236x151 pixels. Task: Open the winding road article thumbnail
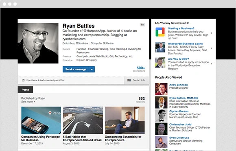(x=83, y=120)
